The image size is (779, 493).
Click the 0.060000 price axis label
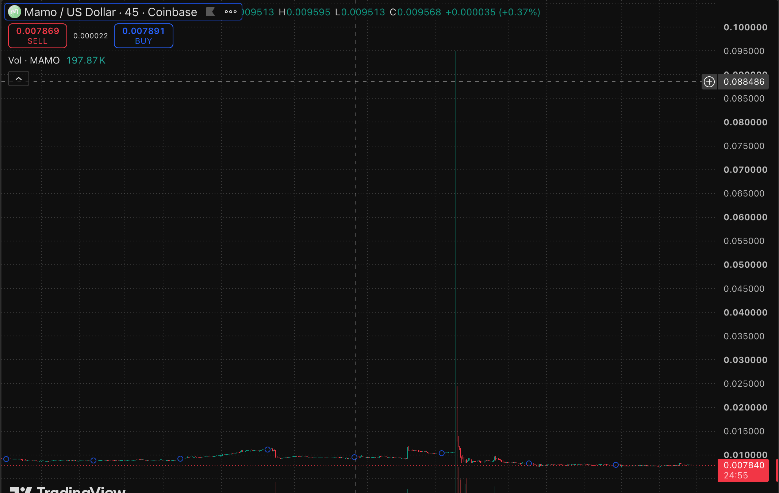point(745,217)
